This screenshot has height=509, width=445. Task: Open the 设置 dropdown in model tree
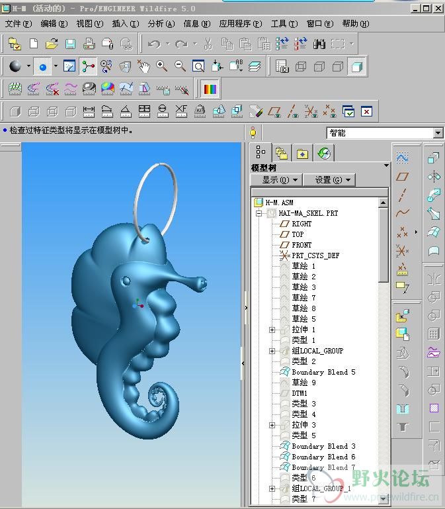pyautogui.click(x=329, y=179)
